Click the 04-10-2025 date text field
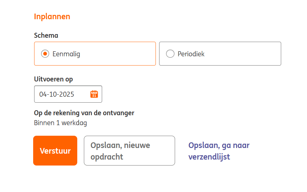This screenshot has width=307, height=192. tap(61, 94)
